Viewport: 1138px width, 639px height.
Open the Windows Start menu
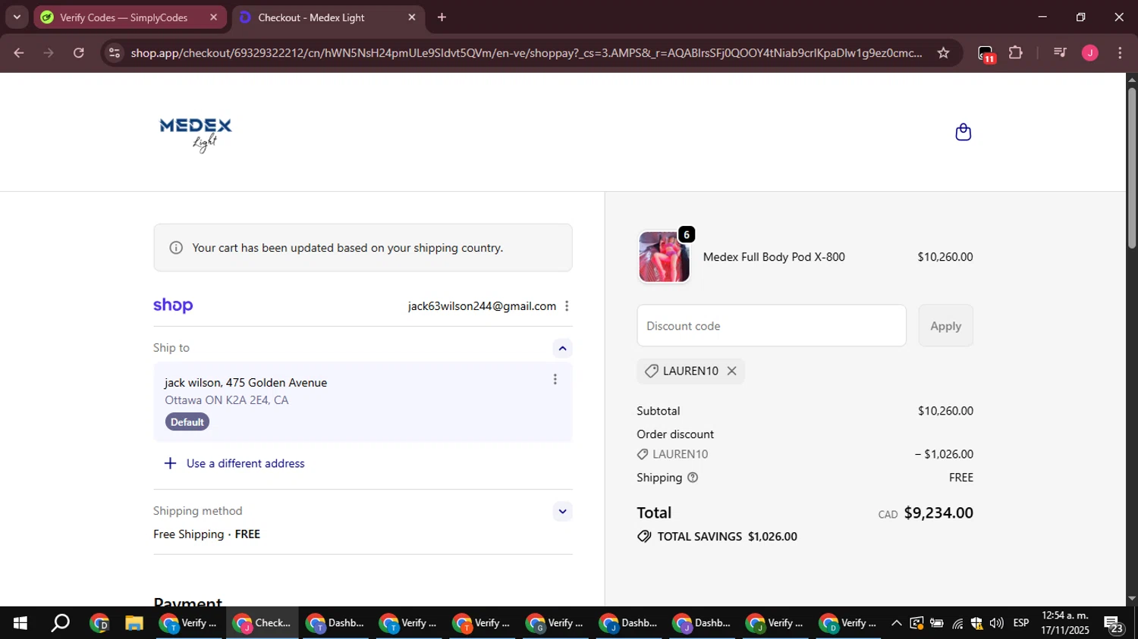[20, 623]
